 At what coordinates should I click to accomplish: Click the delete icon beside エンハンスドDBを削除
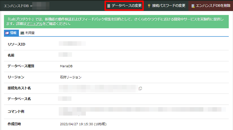tap(193, 6)
